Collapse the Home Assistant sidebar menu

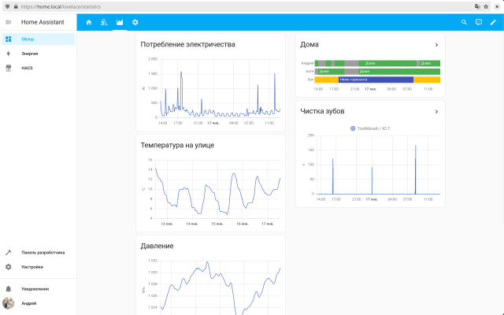(9, 22)
